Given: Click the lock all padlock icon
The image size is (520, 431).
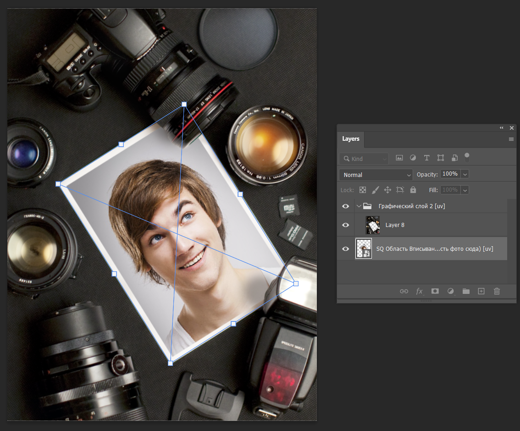Looking at the screenshot, I should coord(413,190).
